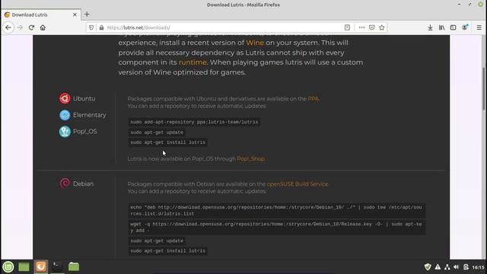Open the Firefox home page
This screenshot has height=274, width=487.
[43, 27]
